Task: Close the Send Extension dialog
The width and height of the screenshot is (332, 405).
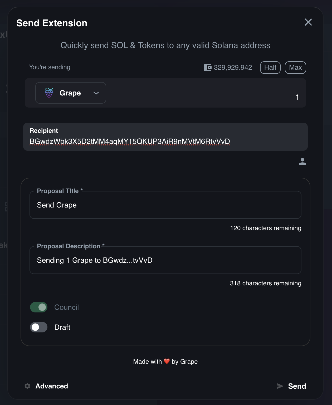Action: pyautogui.click(x=308, y=22)
